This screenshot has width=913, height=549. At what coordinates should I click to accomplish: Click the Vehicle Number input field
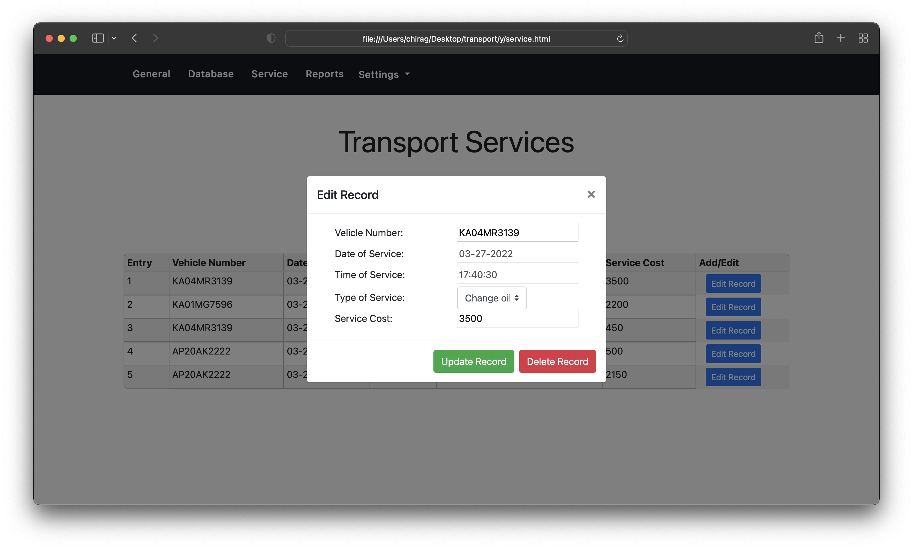pos(517,233)
